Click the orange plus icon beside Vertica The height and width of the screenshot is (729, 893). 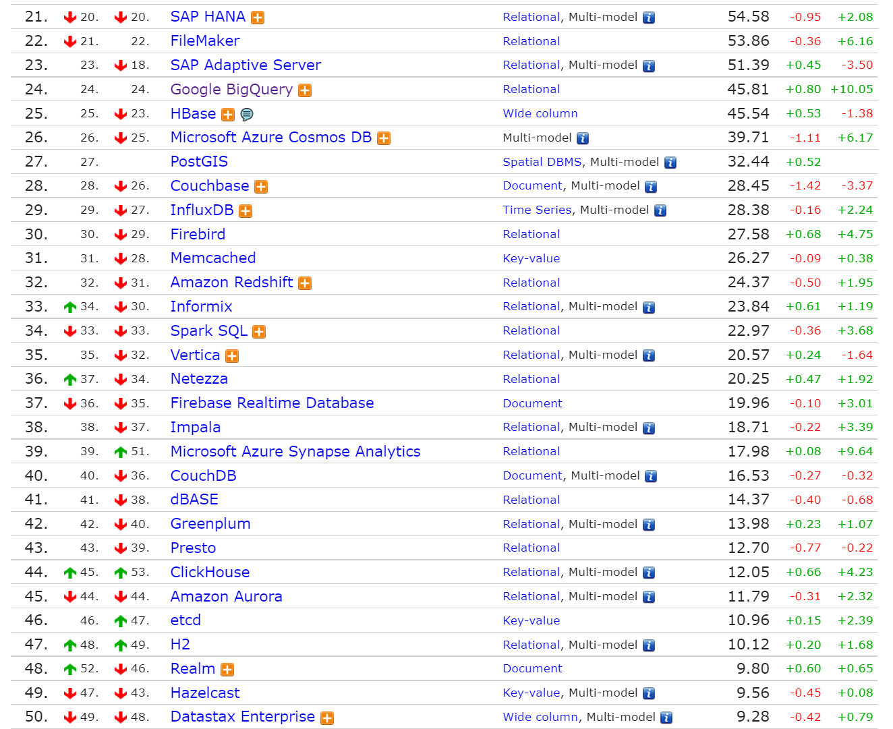232,356
